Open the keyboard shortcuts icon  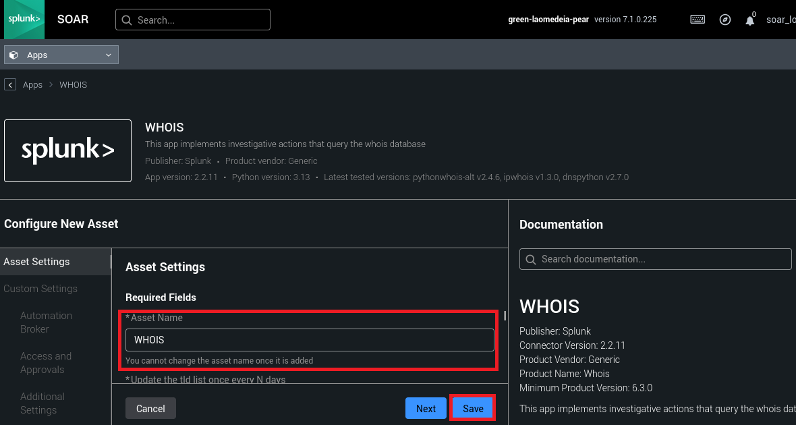point(698,20)
